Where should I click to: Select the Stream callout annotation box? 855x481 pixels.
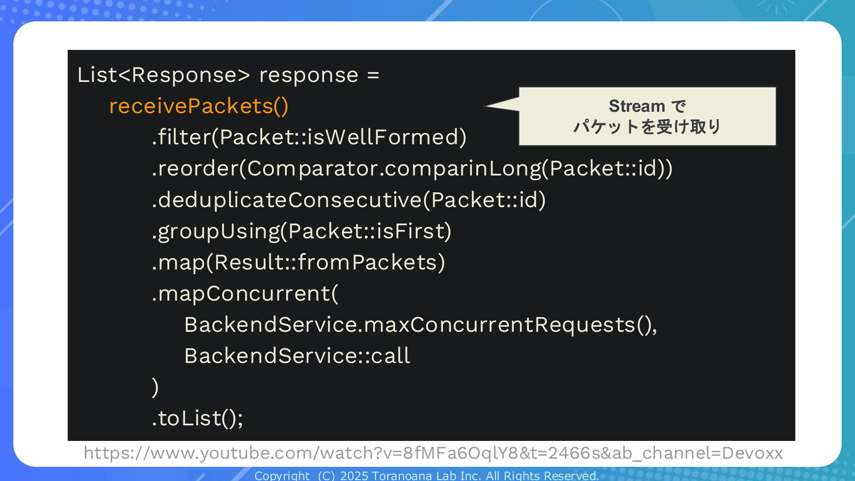[647, 116]
